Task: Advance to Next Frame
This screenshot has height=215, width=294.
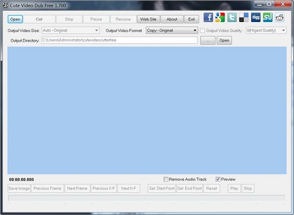Action: (x=77, y=189)
